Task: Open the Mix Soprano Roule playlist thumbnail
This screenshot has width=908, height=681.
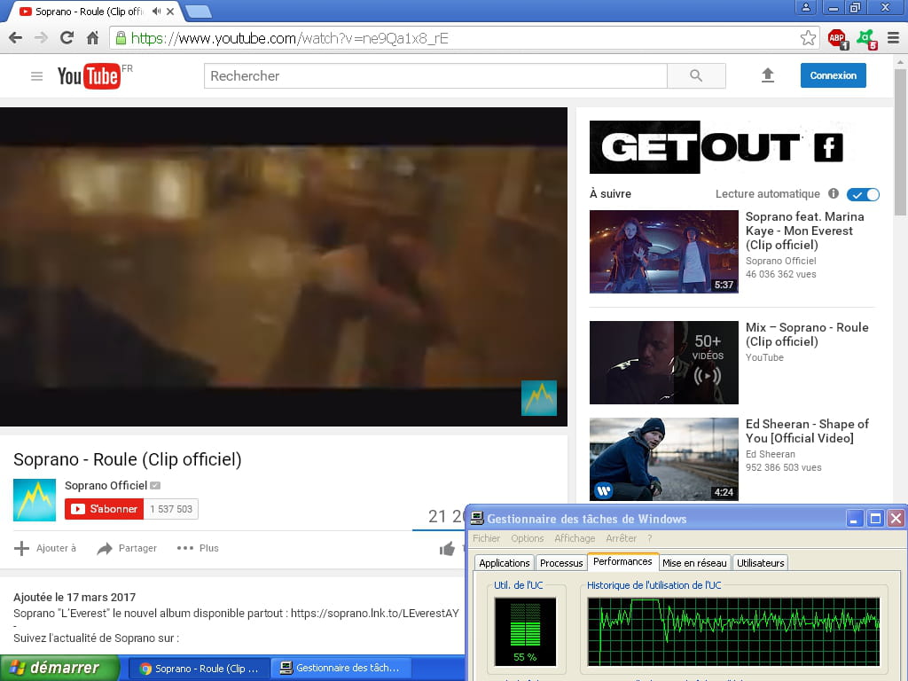Action: point(663,363)
